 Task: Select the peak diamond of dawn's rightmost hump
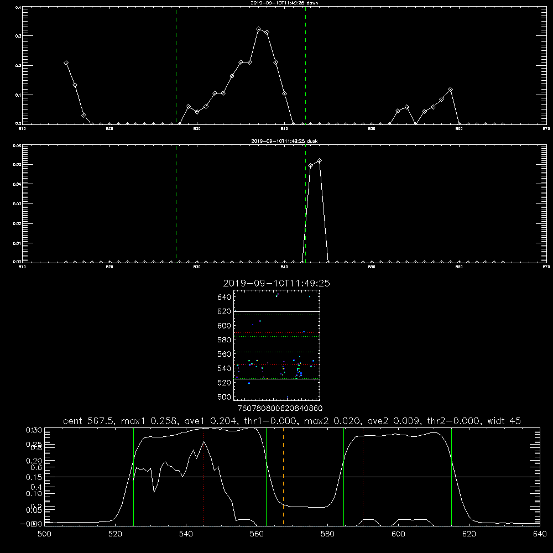tap(450, 90)
